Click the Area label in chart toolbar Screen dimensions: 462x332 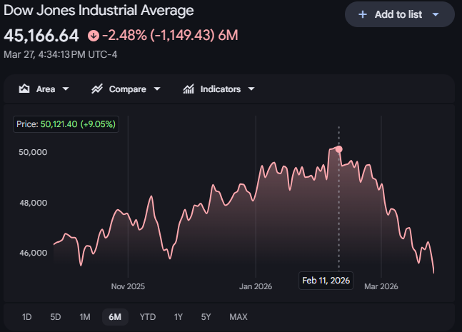tap(46, 89)
